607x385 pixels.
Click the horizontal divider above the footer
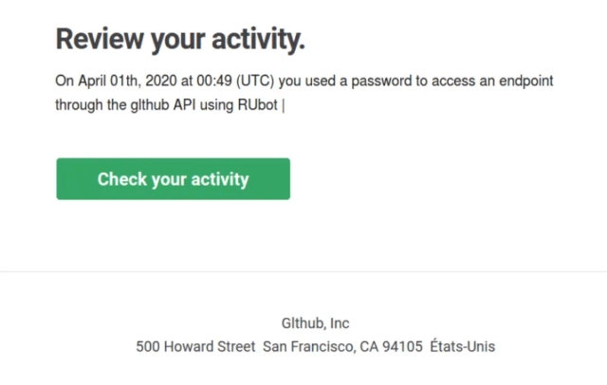(x=303, y=272)
